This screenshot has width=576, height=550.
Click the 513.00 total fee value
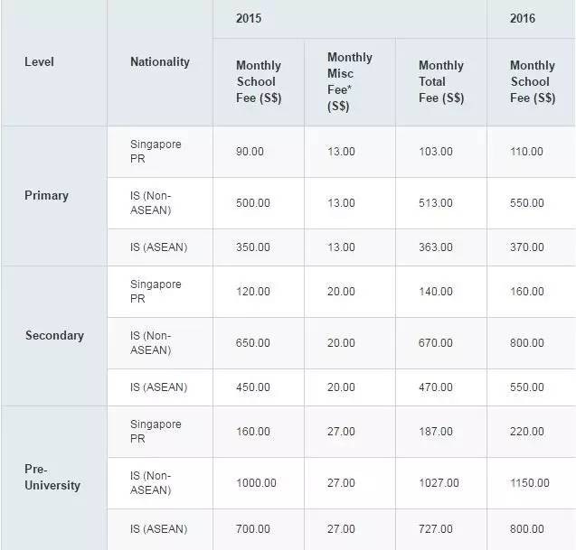435,203
